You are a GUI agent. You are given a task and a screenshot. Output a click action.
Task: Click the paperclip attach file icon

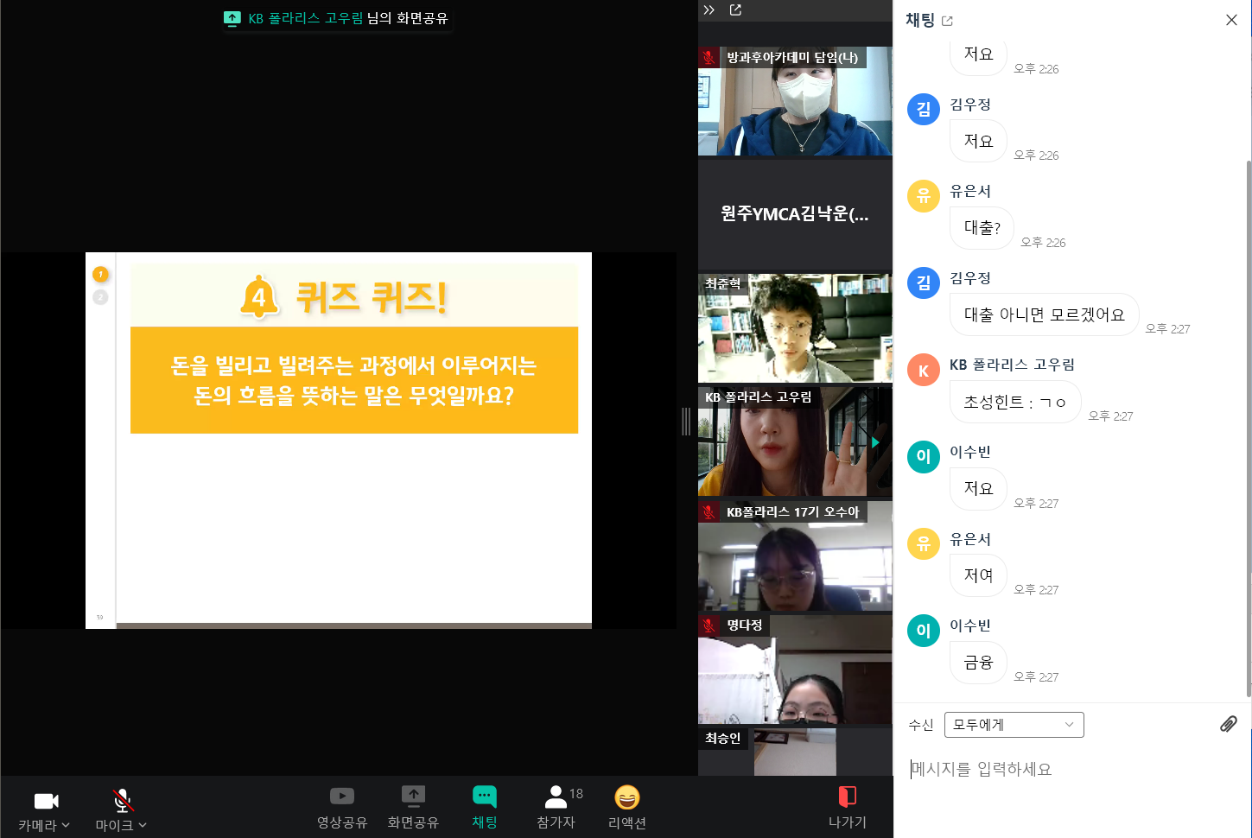1228,724
